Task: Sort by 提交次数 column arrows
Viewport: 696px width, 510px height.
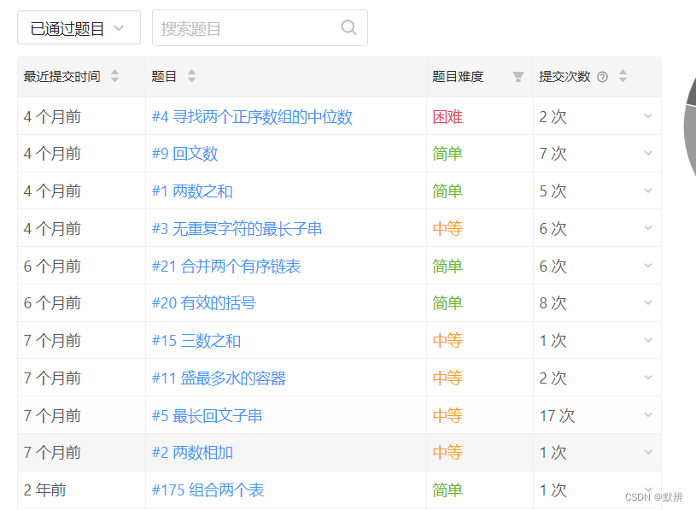Action: (623, 76)
